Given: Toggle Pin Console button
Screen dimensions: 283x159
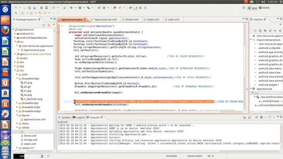Looking at the screenshot, I should pyautogui.click(x=256, y=117).
